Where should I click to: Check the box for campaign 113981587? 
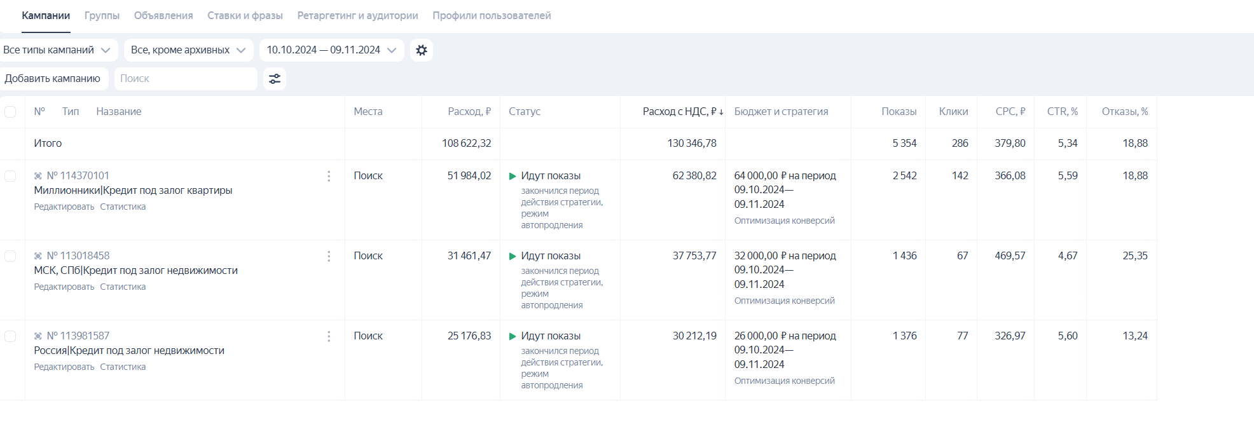point(10,336)
